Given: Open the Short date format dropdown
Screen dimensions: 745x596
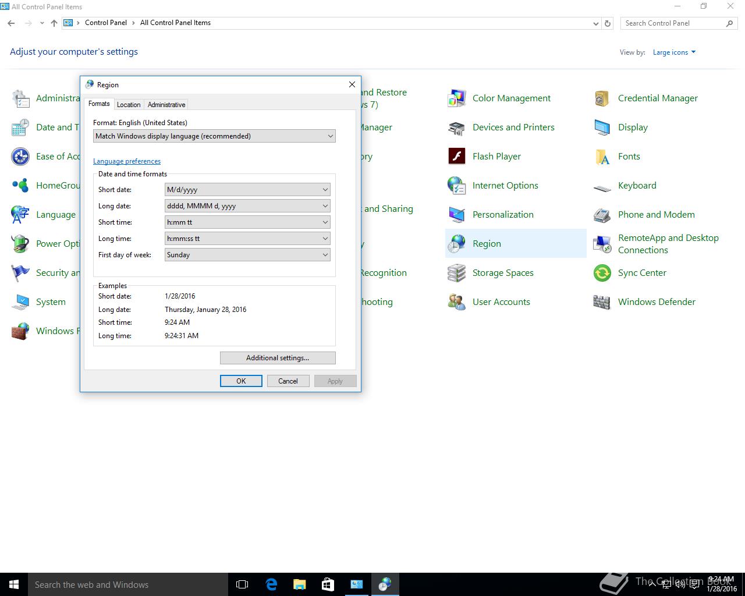Looking at the screenshot, I should click(x=247, y=190).
